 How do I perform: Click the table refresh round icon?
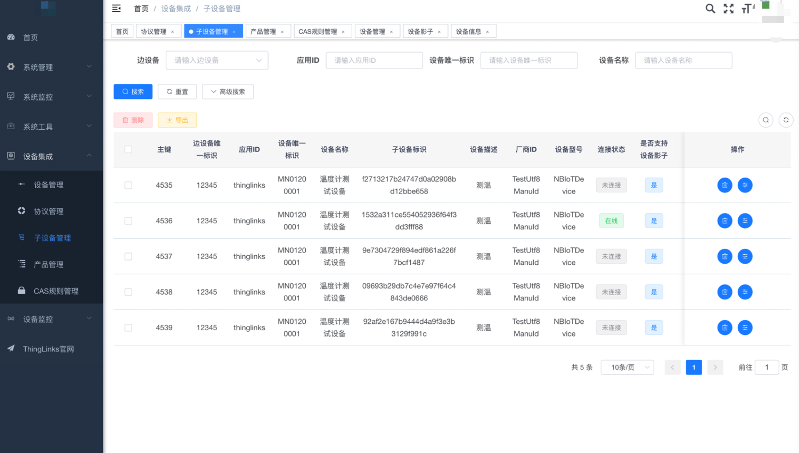tap(786, 120)
